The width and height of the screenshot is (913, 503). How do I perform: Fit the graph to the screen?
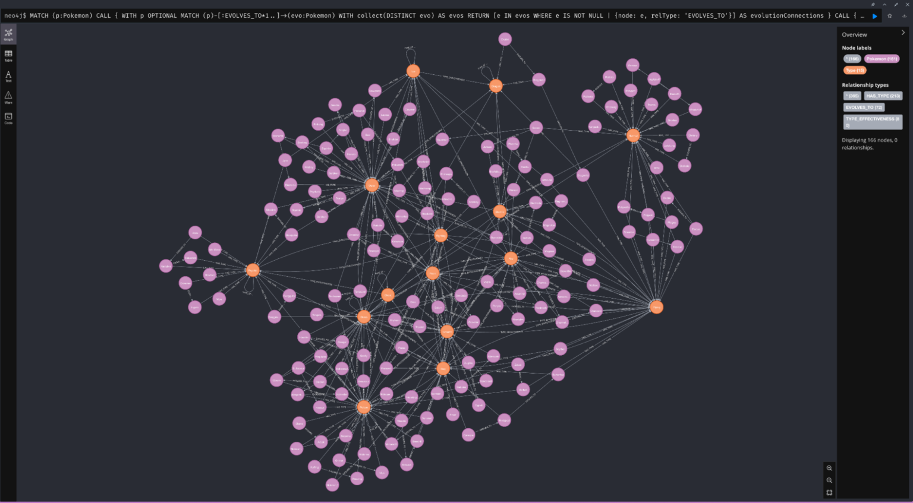coord(829,492)
